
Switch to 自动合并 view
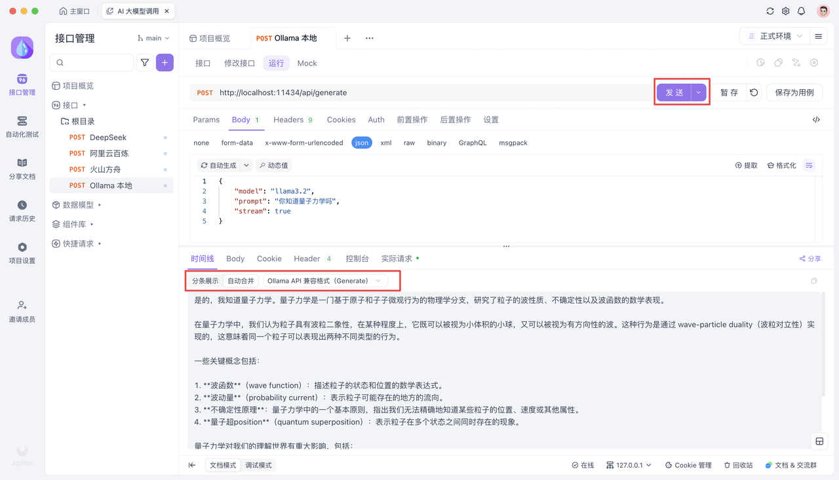(241, 281)
